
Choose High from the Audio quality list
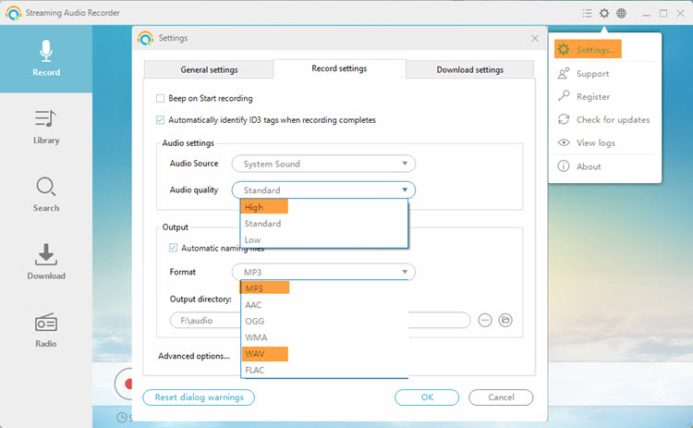coord(264,207)
